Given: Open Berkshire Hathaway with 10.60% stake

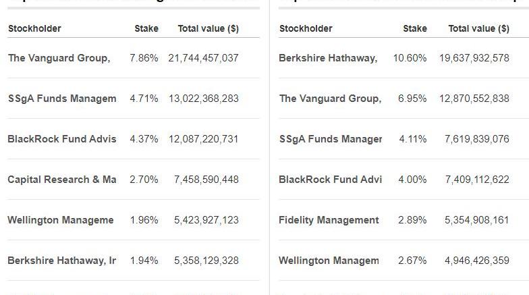Looking at the screenshot, I should [328, 58].
